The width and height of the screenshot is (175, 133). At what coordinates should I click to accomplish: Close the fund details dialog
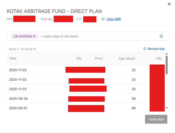point(169,4)
